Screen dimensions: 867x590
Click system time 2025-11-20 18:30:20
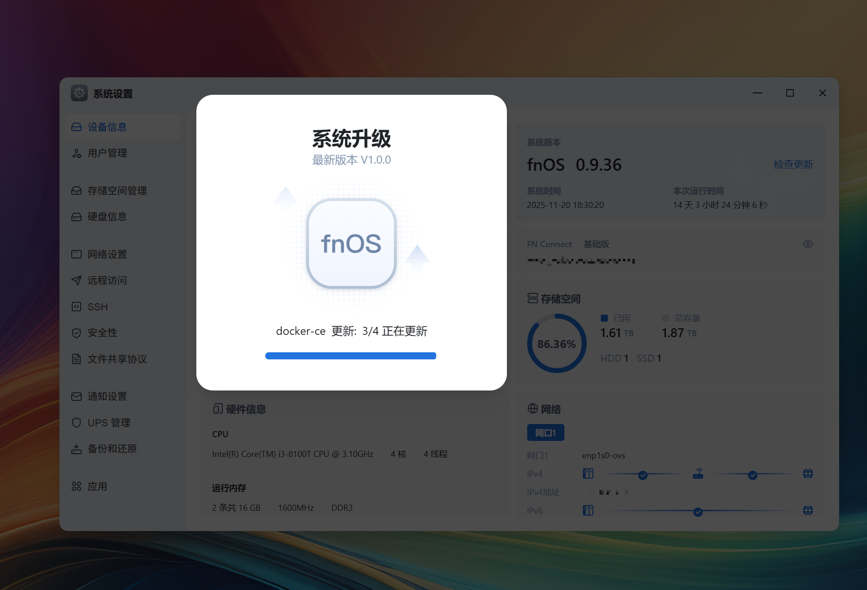[x=565, y=205]
